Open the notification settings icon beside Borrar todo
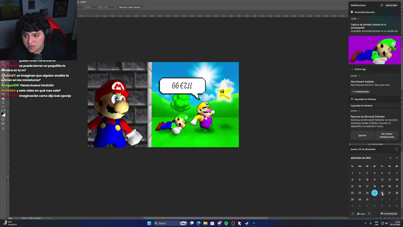403x227 pixels. click(382, 5)
